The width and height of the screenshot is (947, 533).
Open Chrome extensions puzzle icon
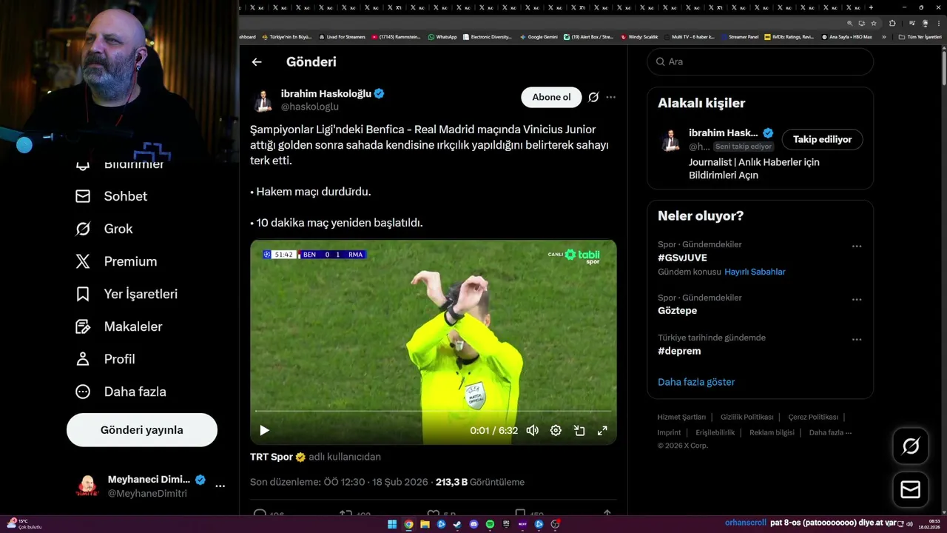coord(892,23)
